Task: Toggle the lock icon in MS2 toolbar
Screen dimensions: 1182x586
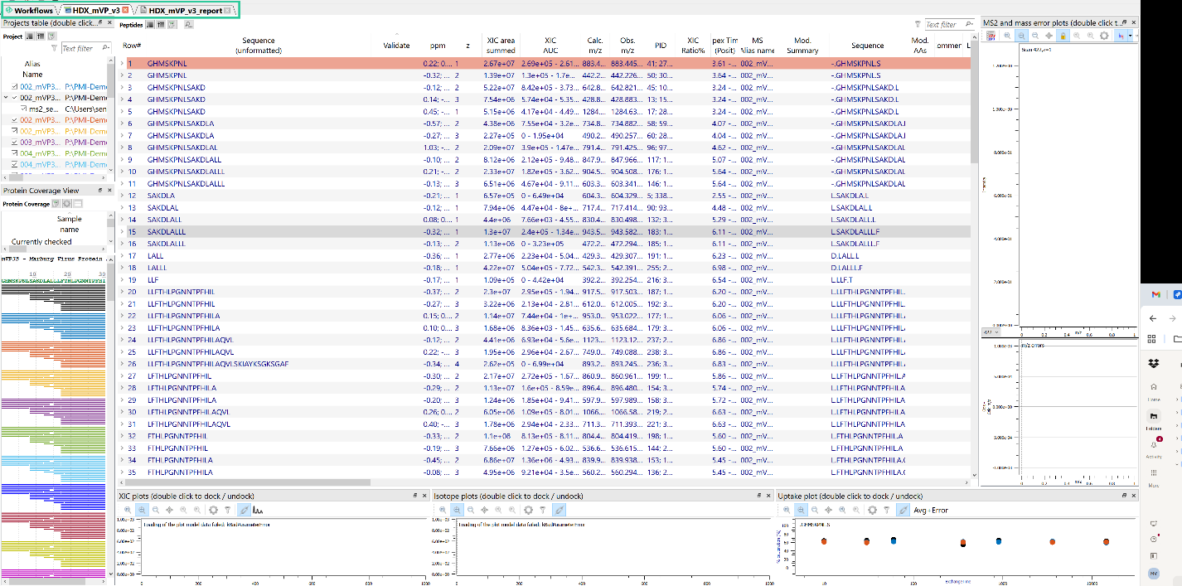Action: 1063,36
